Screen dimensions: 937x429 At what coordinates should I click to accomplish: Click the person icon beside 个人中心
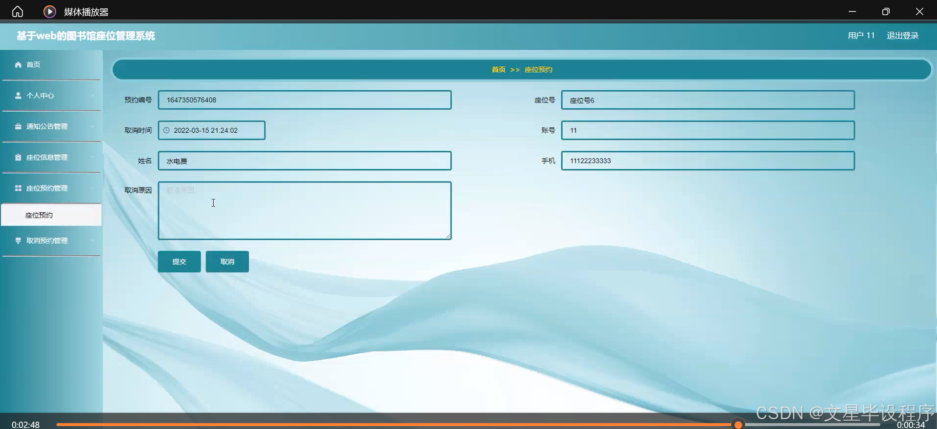point(18,95)
